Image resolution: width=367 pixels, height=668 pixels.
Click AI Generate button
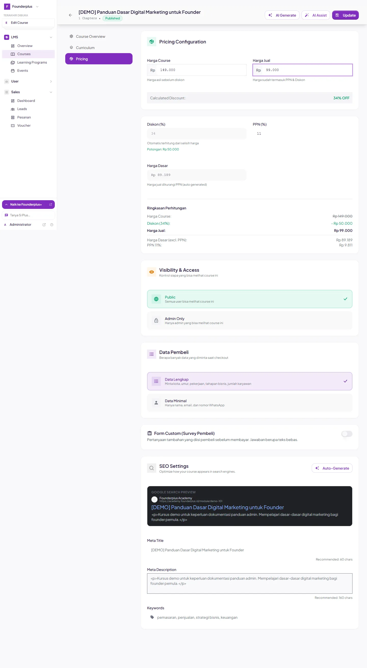(282, 15)
